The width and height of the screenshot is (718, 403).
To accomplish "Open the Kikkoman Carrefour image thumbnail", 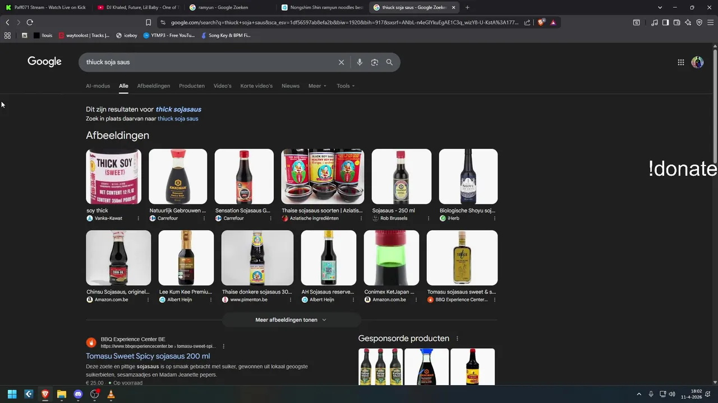I will coord(178,176).
